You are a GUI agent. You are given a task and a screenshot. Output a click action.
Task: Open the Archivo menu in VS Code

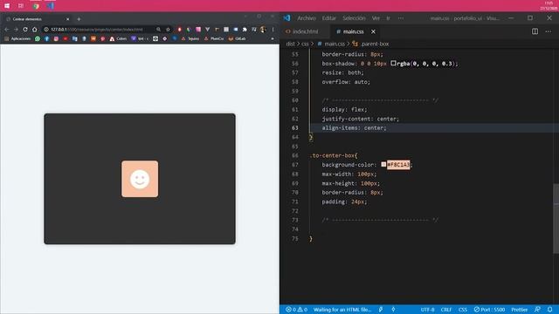coord(307,18)
